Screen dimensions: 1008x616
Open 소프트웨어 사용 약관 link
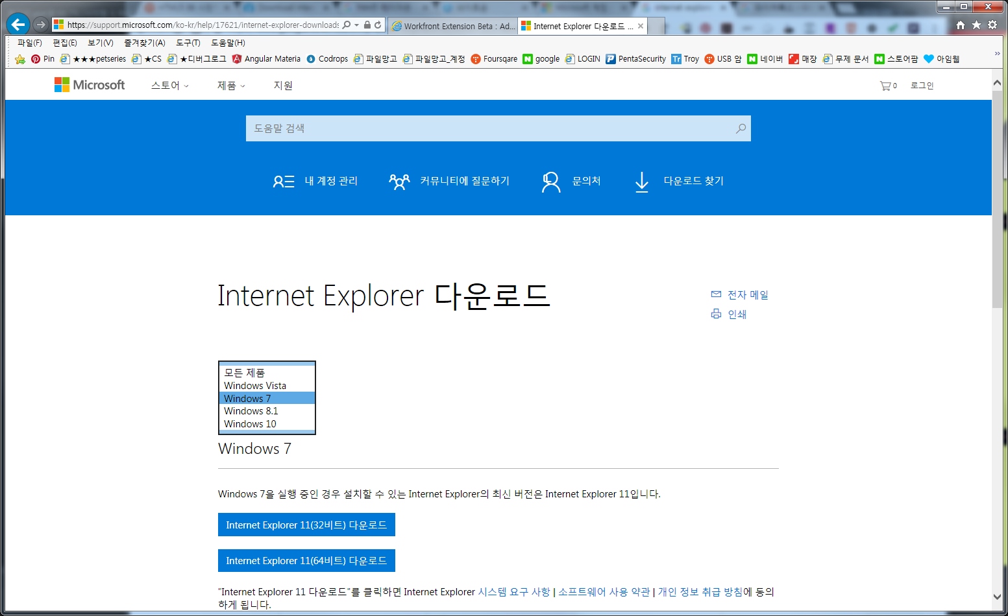click(604, 592)
